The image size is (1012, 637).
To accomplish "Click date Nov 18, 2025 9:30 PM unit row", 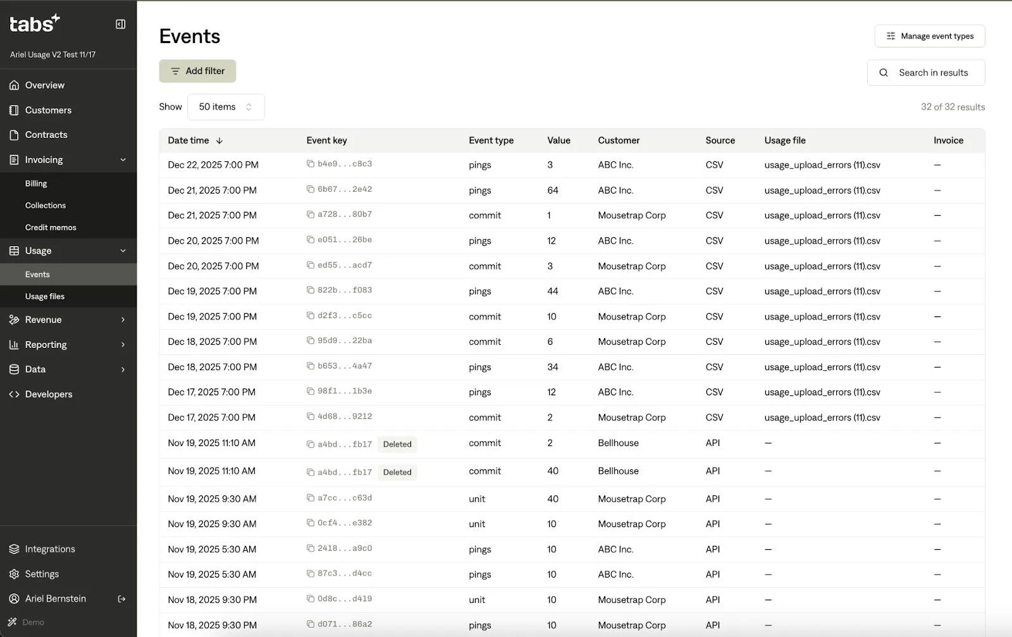I will pos(212,600).
